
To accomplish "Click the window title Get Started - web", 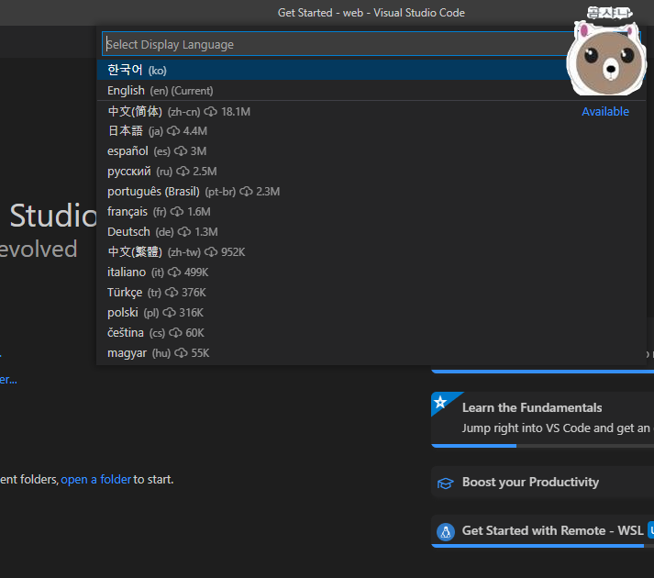I will (371, 13).
